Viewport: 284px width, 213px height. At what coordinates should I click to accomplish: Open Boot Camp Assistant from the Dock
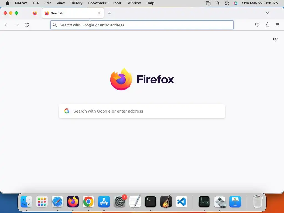(220, 202)
